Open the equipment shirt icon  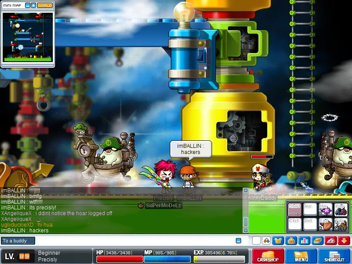(x=278, y=241)
